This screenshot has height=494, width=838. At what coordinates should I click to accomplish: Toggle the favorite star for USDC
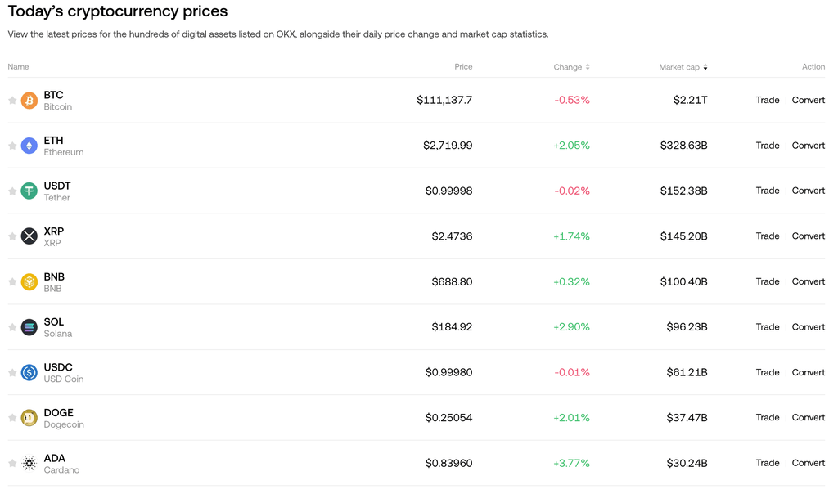[x=12, y=373]
